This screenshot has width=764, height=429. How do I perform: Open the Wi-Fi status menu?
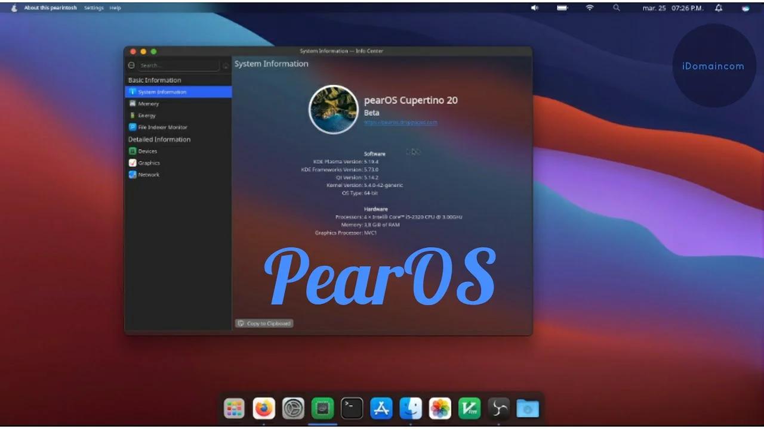coord(589,8)
